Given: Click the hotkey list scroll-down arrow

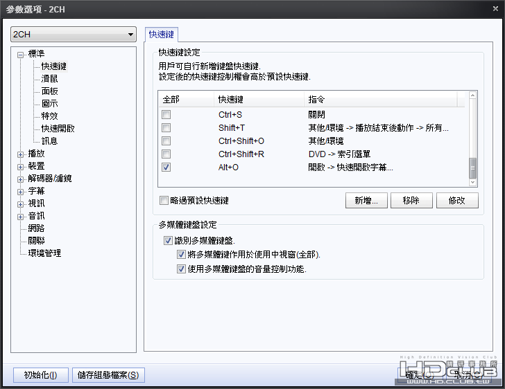Looking at the screenshot, I should pyautogui.click(x=472, y=182).
